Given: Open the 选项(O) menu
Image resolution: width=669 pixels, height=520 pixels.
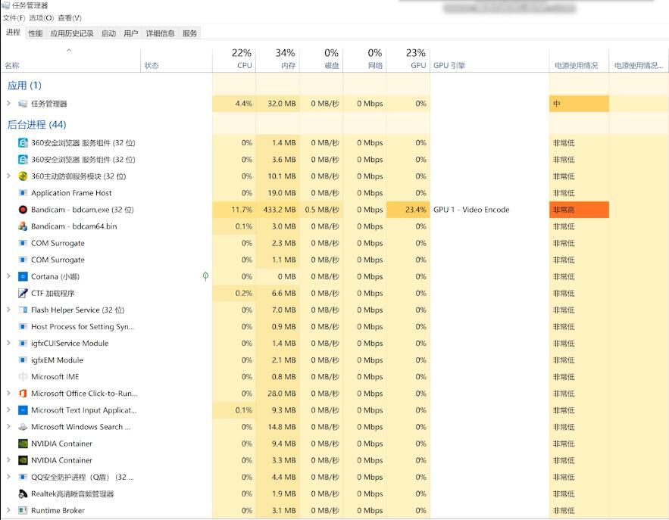Looking at the screenshot, I should coord(42,18).
